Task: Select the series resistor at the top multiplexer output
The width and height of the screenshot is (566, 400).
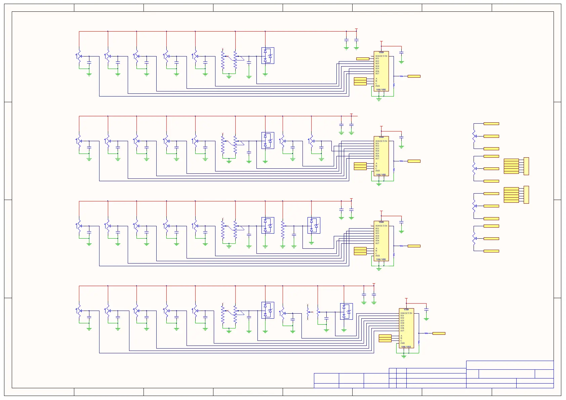Action: 401,76
